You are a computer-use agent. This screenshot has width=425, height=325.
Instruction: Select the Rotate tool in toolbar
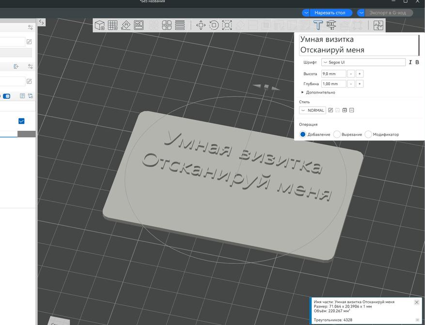(214, 25)
